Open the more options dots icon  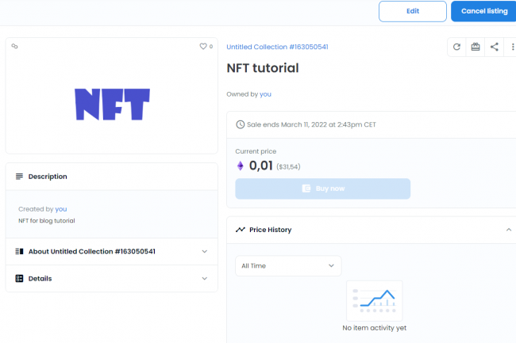tap(511, 47)
